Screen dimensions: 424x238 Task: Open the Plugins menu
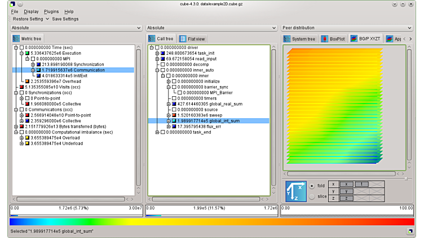pyautogui.click(x=51, y=11)
